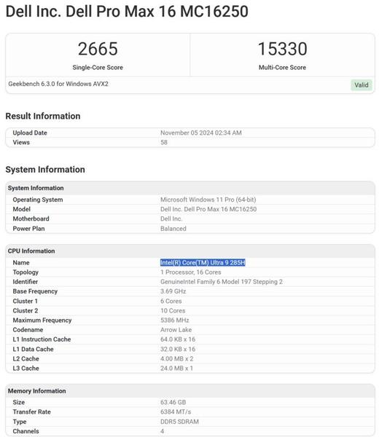Click the Result Information heading

pyautogui.click(x=43, y=116)
